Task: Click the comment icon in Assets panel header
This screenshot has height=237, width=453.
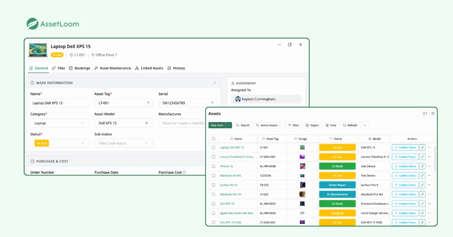Action: click(425, 113)
